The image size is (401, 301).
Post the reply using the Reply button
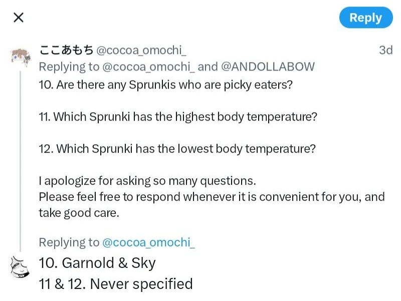(x=365, y=18)
